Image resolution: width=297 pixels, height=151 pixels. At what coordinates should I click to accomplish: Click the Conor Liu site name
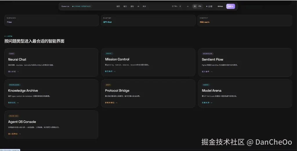(65, 6)
